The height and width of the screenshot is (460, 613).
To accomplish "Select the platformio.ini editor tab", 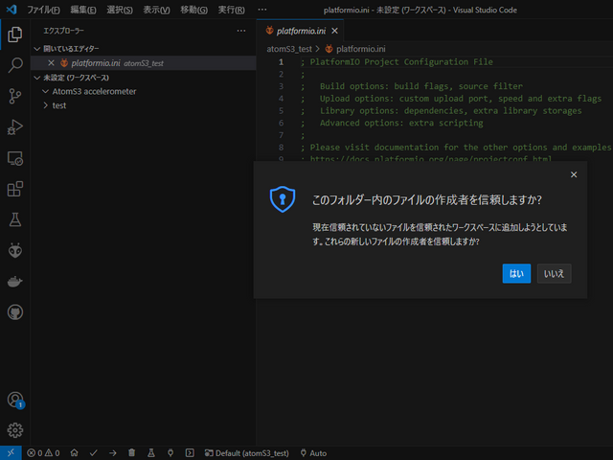I will 300,31.
